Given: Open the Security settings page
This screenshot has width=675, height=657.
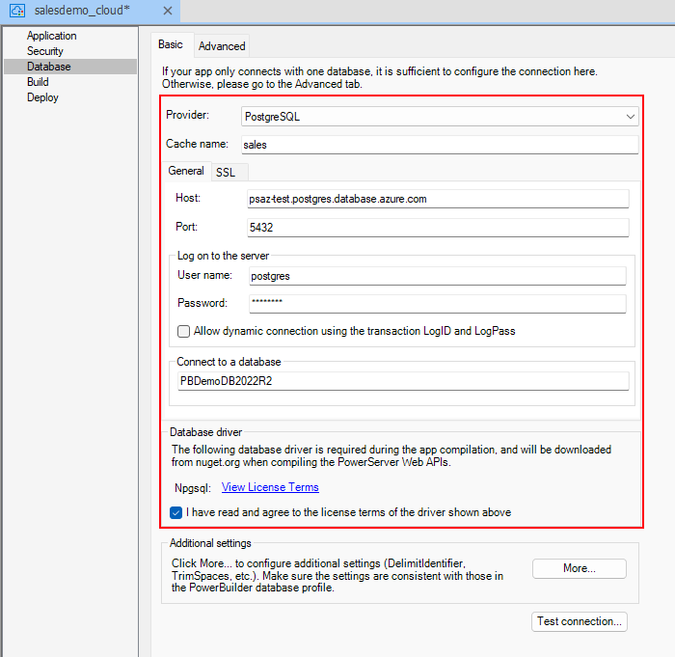Looking at the screenshot, I should (45, 51).
